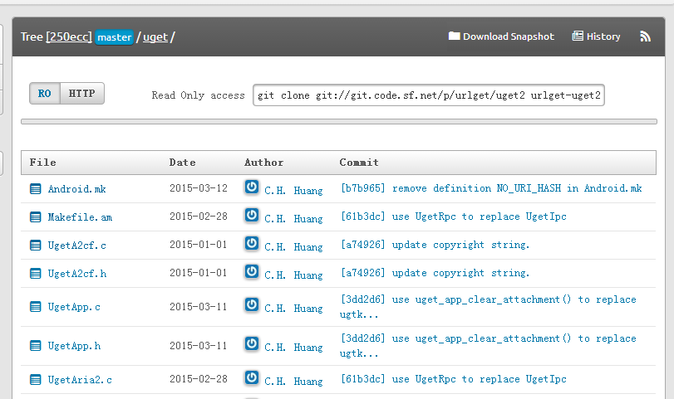Click C.H. Huang author in Android.mk row

(x=293, y=191)
